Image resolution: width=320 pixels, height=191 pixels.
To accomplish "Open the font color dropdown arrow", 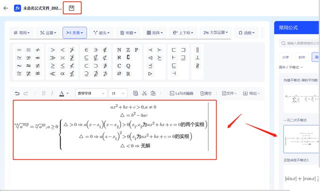I will tap(67, 93).
